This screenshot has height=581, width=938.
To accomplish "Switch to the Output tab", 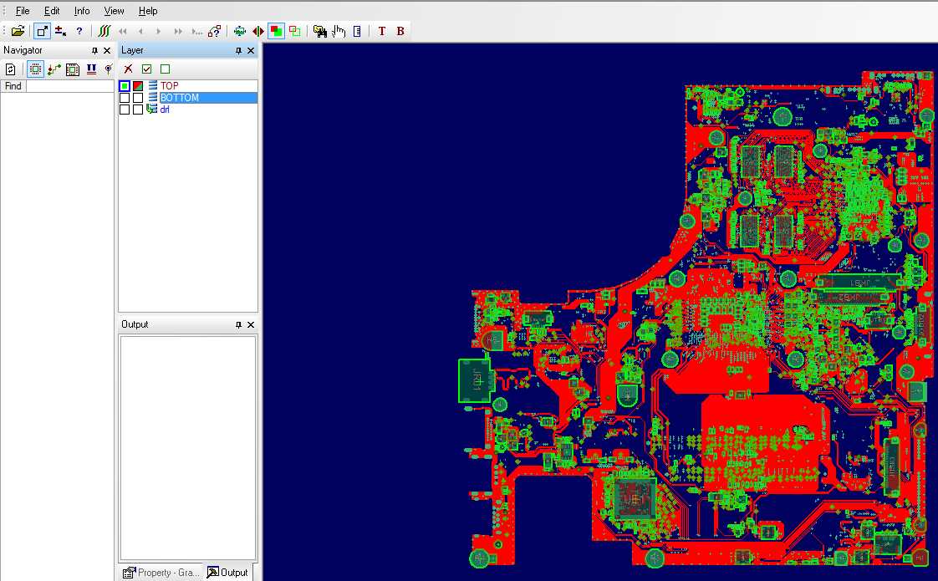I will tap(227, 573).
